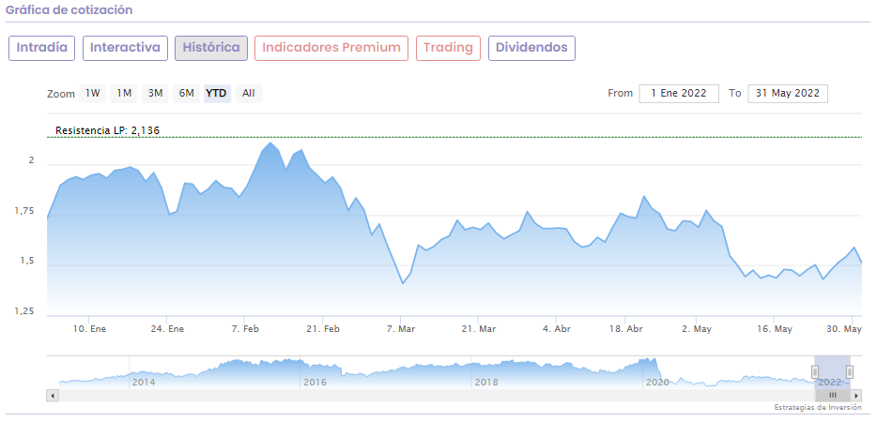The width and height of the screenshot is (877, 422).
Task: View the Dividendos tab
Action: click(x=531, y=48)
